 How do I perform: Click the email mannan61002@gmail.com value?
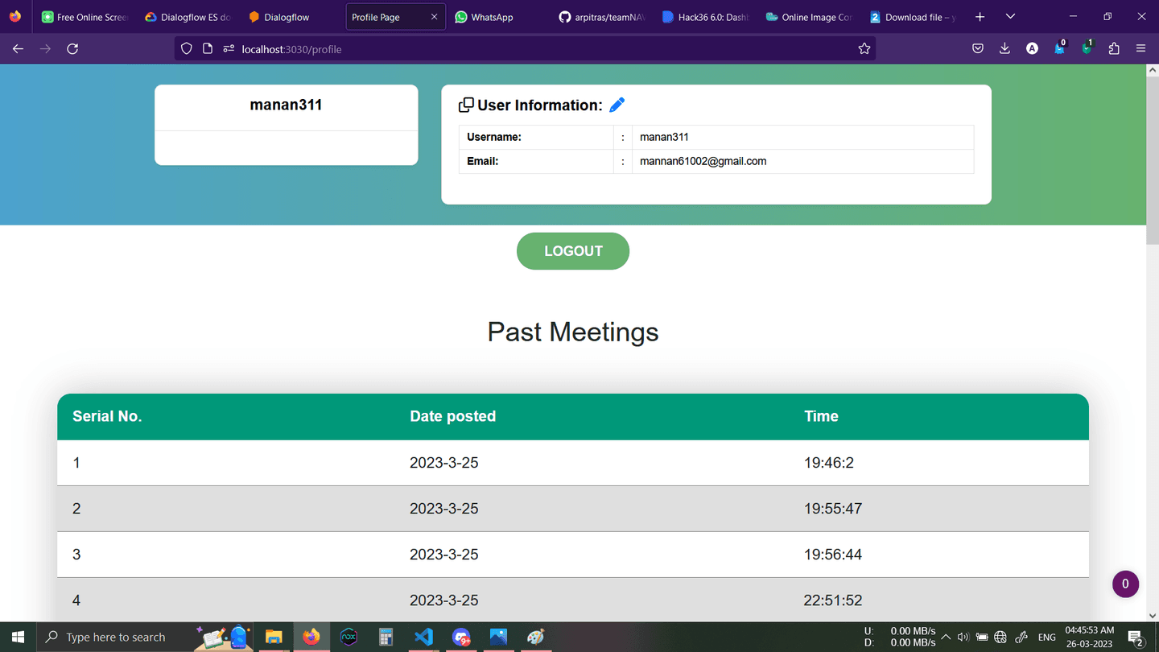[703, 161]
